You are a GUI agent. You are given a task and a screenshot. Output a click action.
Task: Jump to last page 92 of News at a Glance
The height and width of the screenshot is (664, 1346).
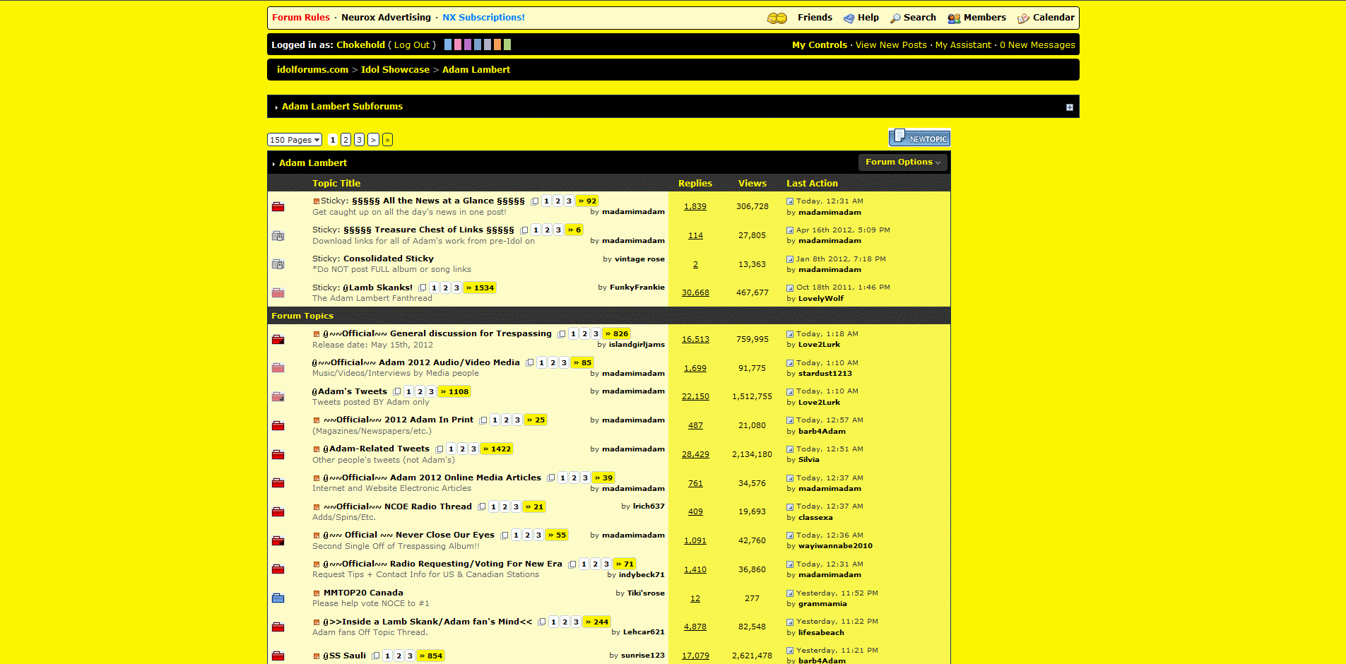tap(587, 201)
